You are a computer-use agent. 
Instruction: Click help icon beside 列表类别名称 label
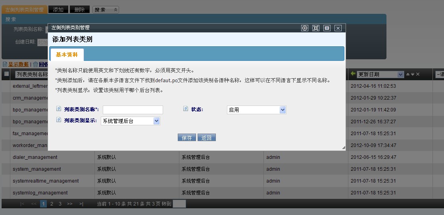(59, 109)
